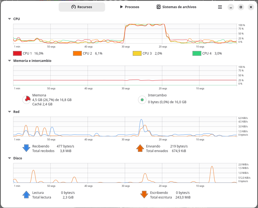This screenshot has width=258, height=208.
Task: Click the orange Enviando up arrow icon
Action: tap(140, 148)
